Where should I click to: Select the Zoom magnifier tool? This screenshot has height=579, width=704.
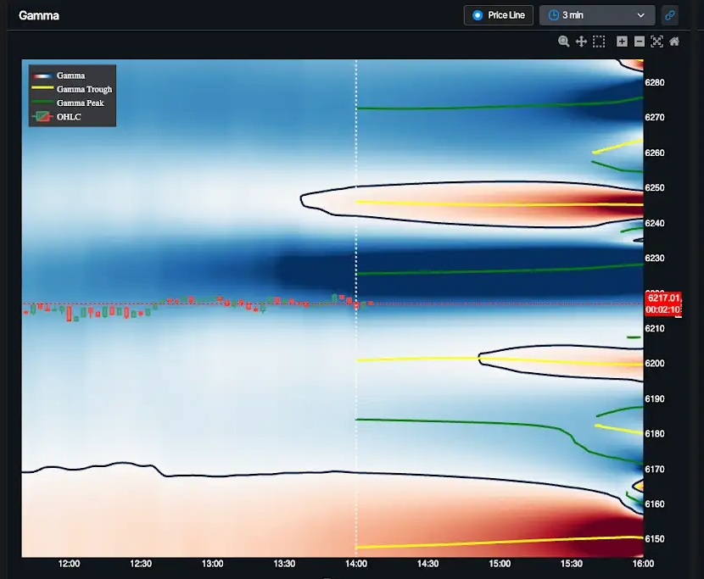pyautogui.click(x=563, y=42)
